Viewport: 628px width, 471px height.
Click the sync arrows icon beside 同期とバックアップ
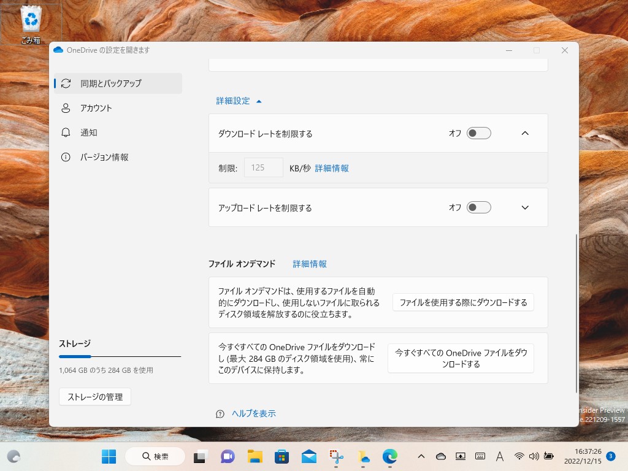pyautogui.click(x=66, y=83)
